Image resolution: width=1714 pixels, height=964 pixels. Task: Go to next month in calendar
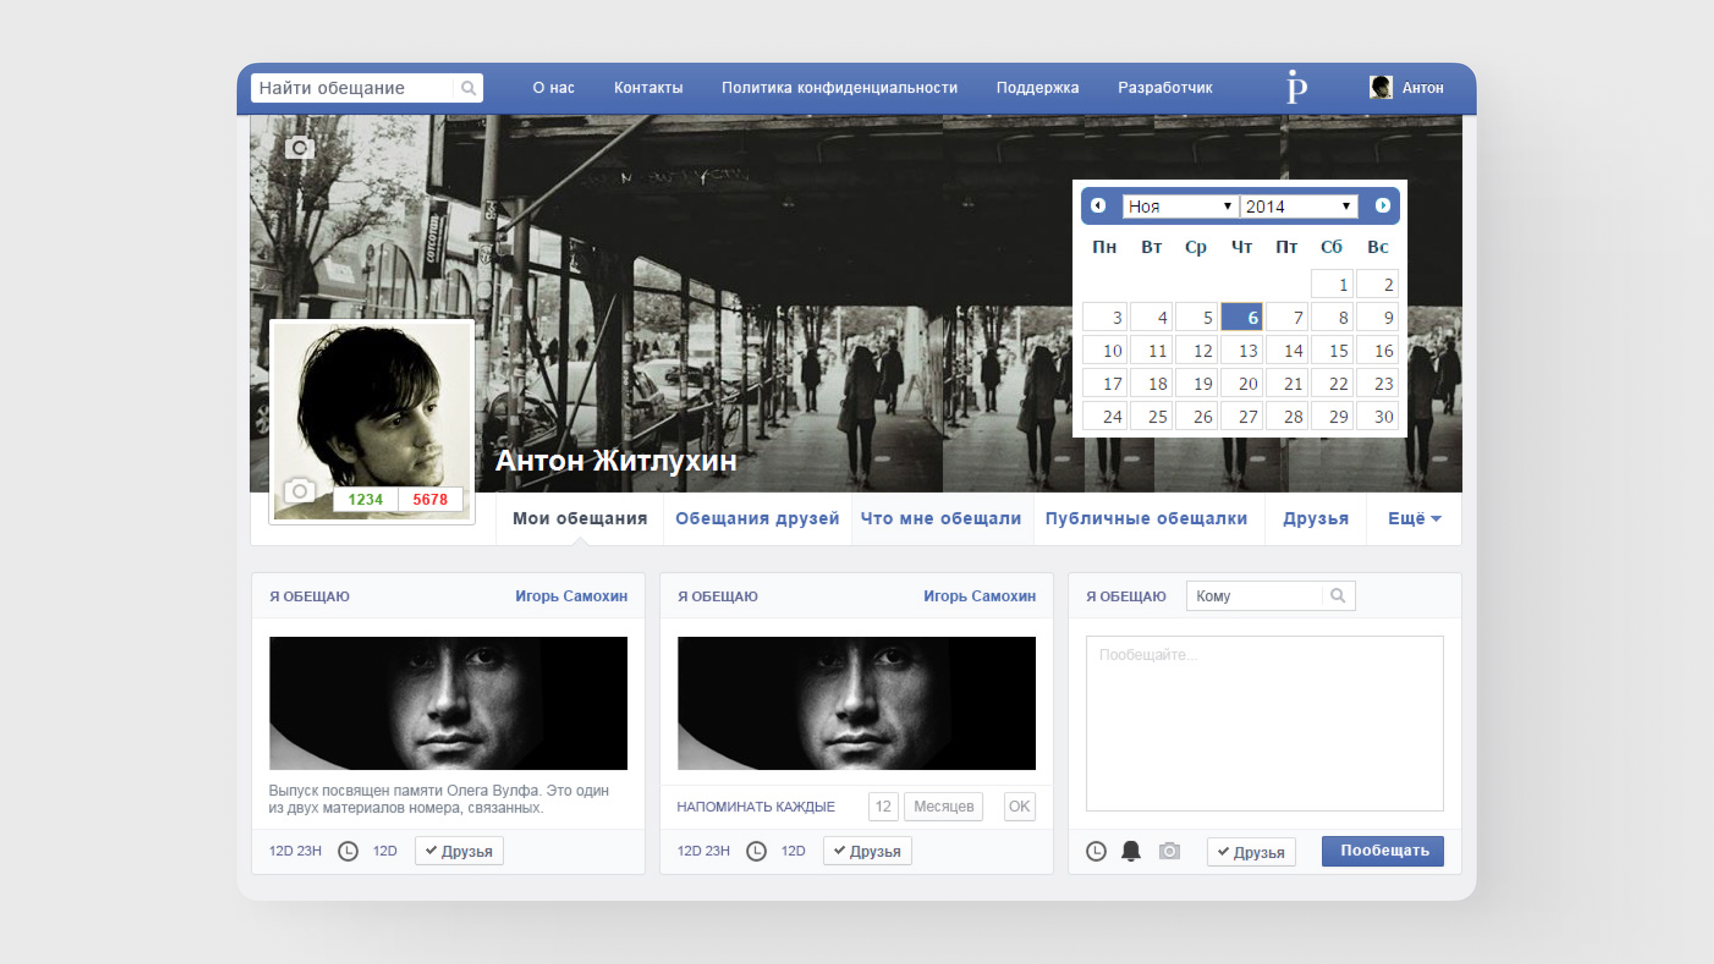pos(1382,206)
